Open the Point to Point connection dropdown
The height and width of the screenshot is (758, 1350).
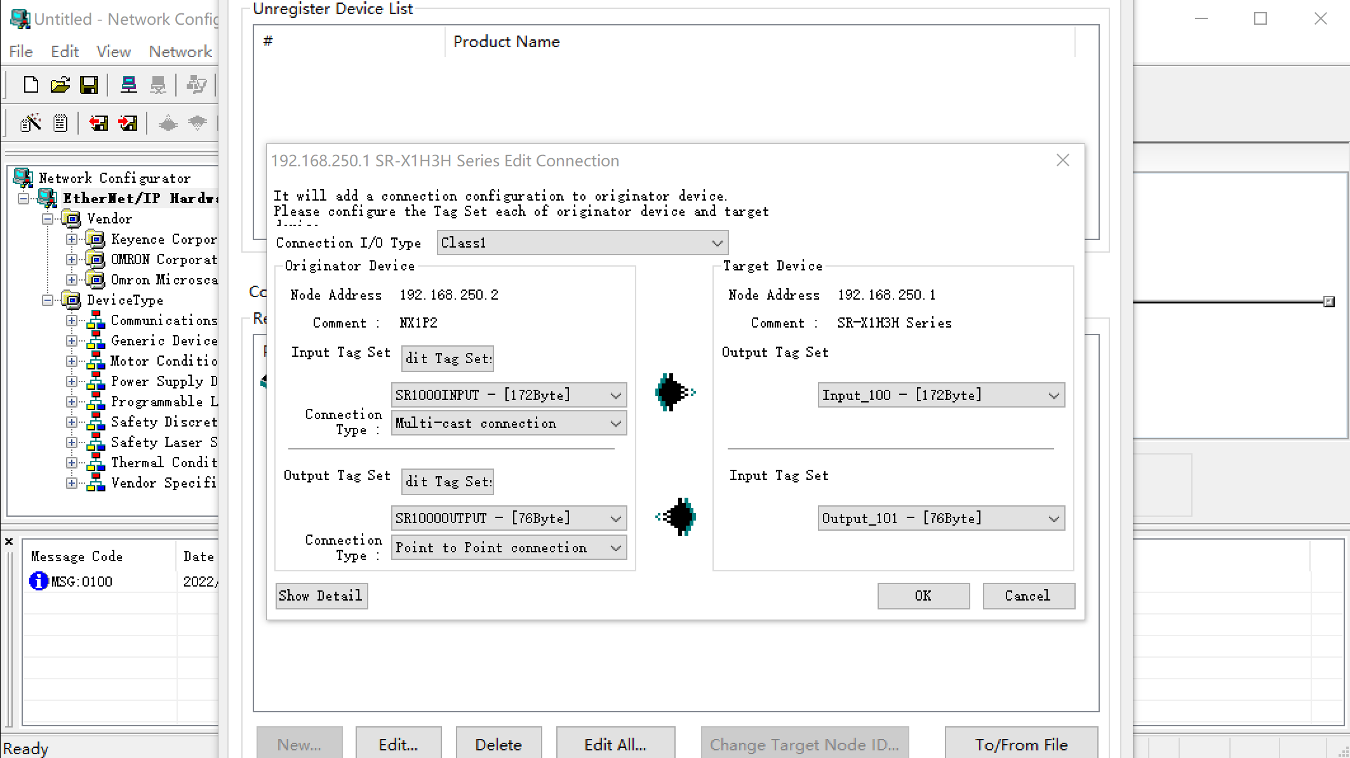615,548
